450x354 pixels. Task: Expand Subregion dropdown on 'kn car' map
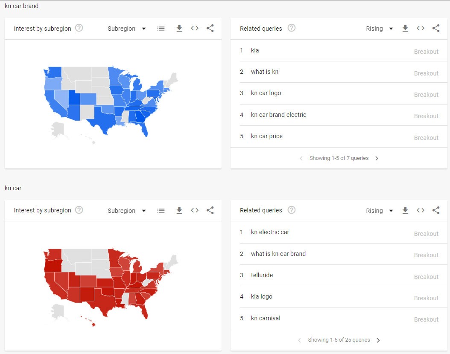coord(127,211)
